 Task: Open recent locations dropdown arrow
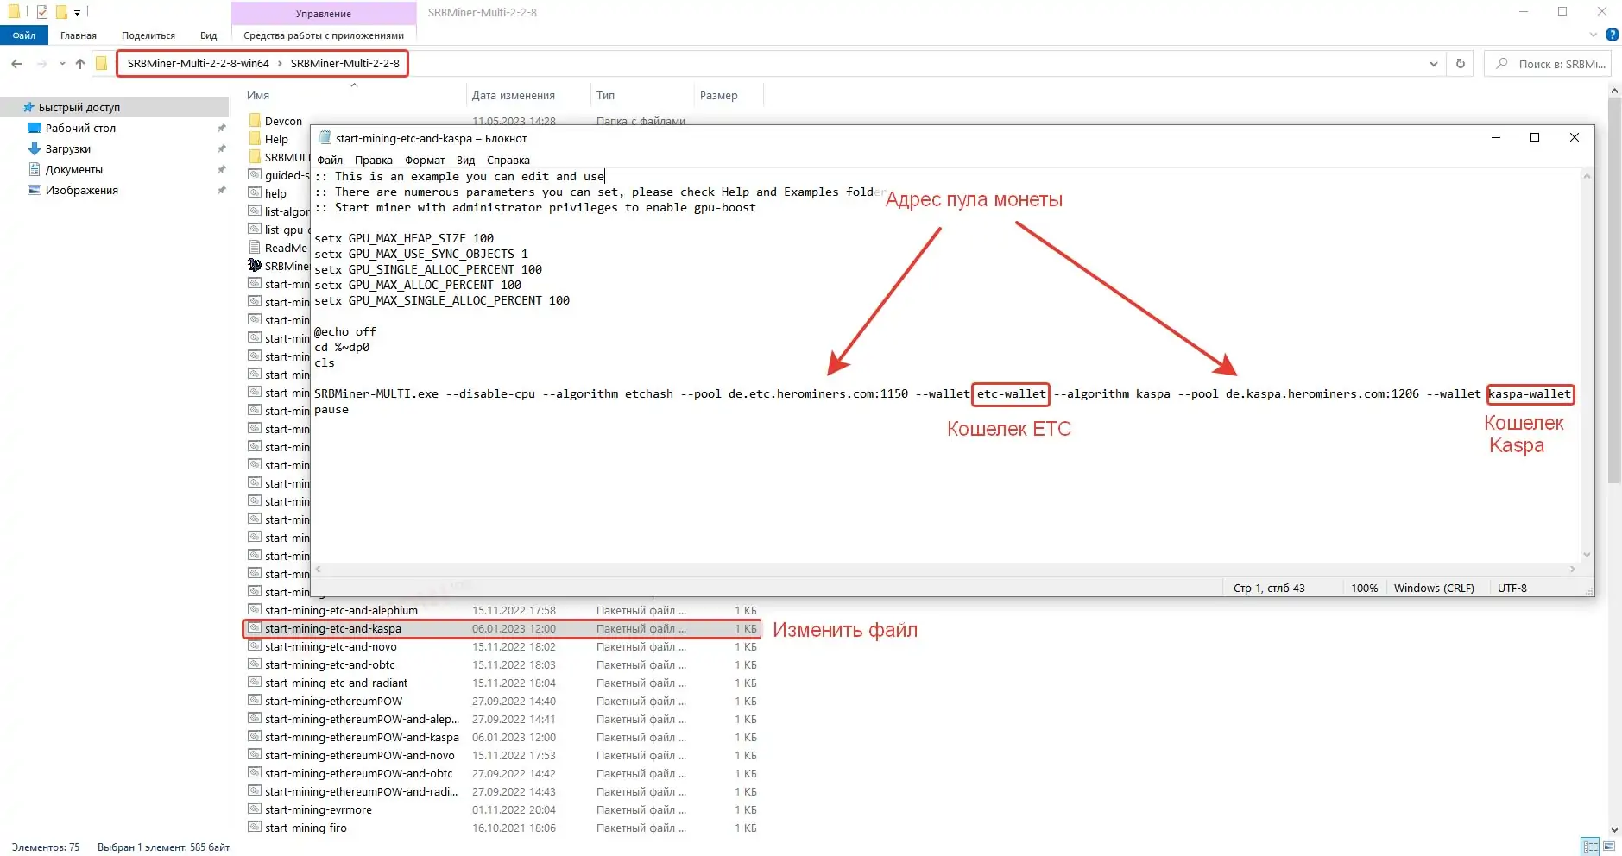62,63
